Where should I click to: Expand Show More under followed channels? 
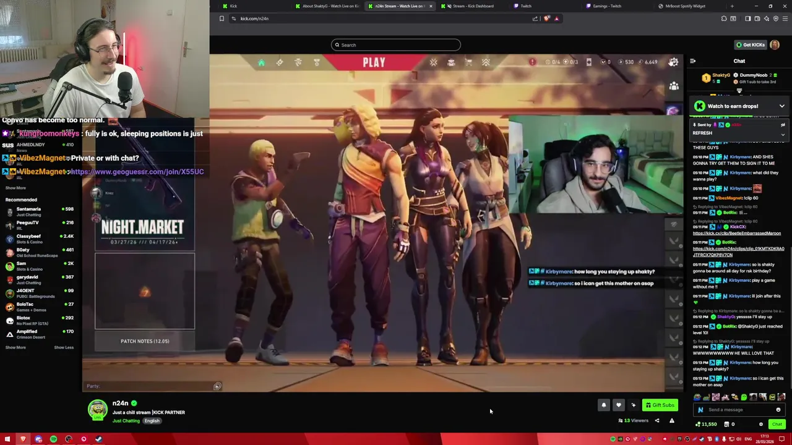[15, 188]
